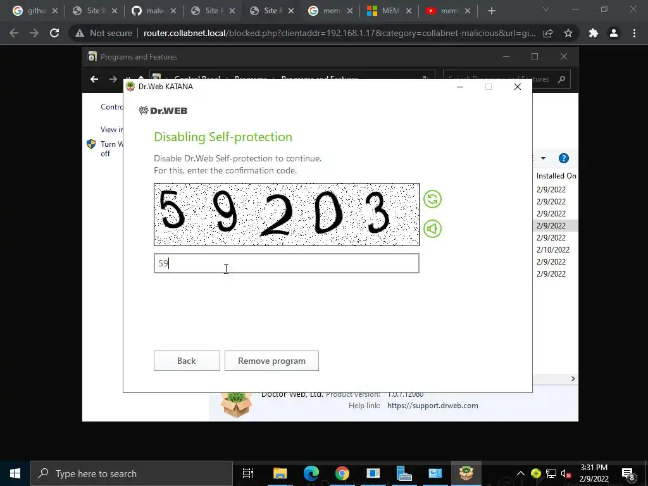Screen dimensions: 648x486
Task: Open Task View on the taskbar
Action: coord(248,473)
